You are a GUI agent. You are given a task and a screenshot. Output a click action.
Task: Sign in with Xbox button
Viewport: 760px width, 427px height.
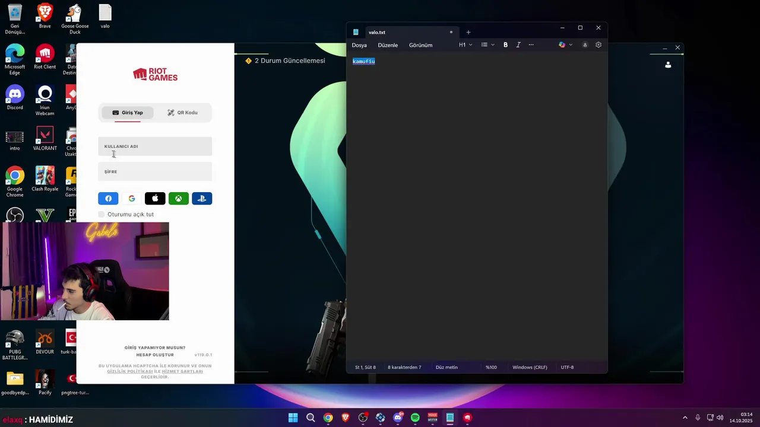click(x=178, y=199)
